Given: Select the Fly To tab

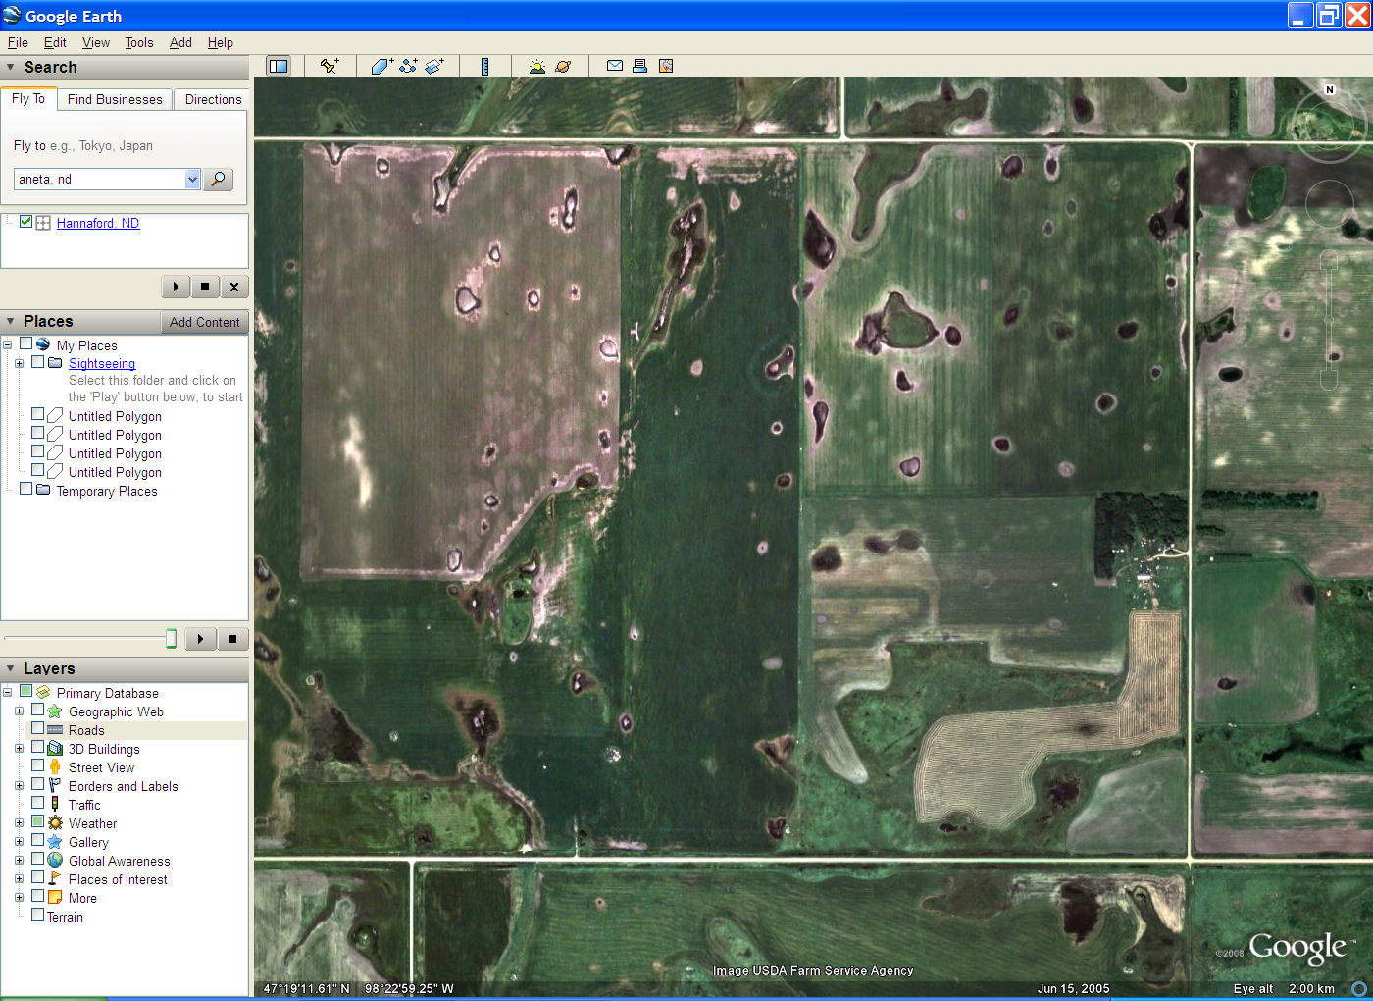Looking at the screenshot, I should [28, 98].
